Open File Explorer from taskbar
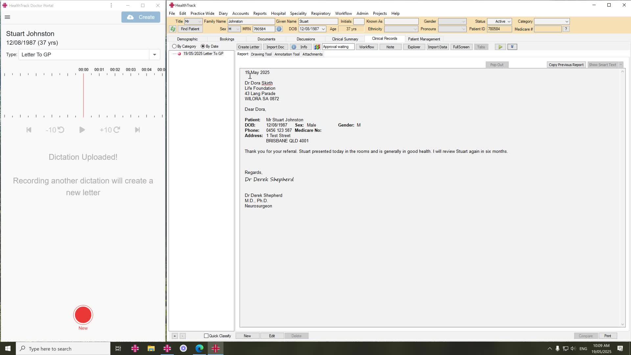 click(151, 348)
